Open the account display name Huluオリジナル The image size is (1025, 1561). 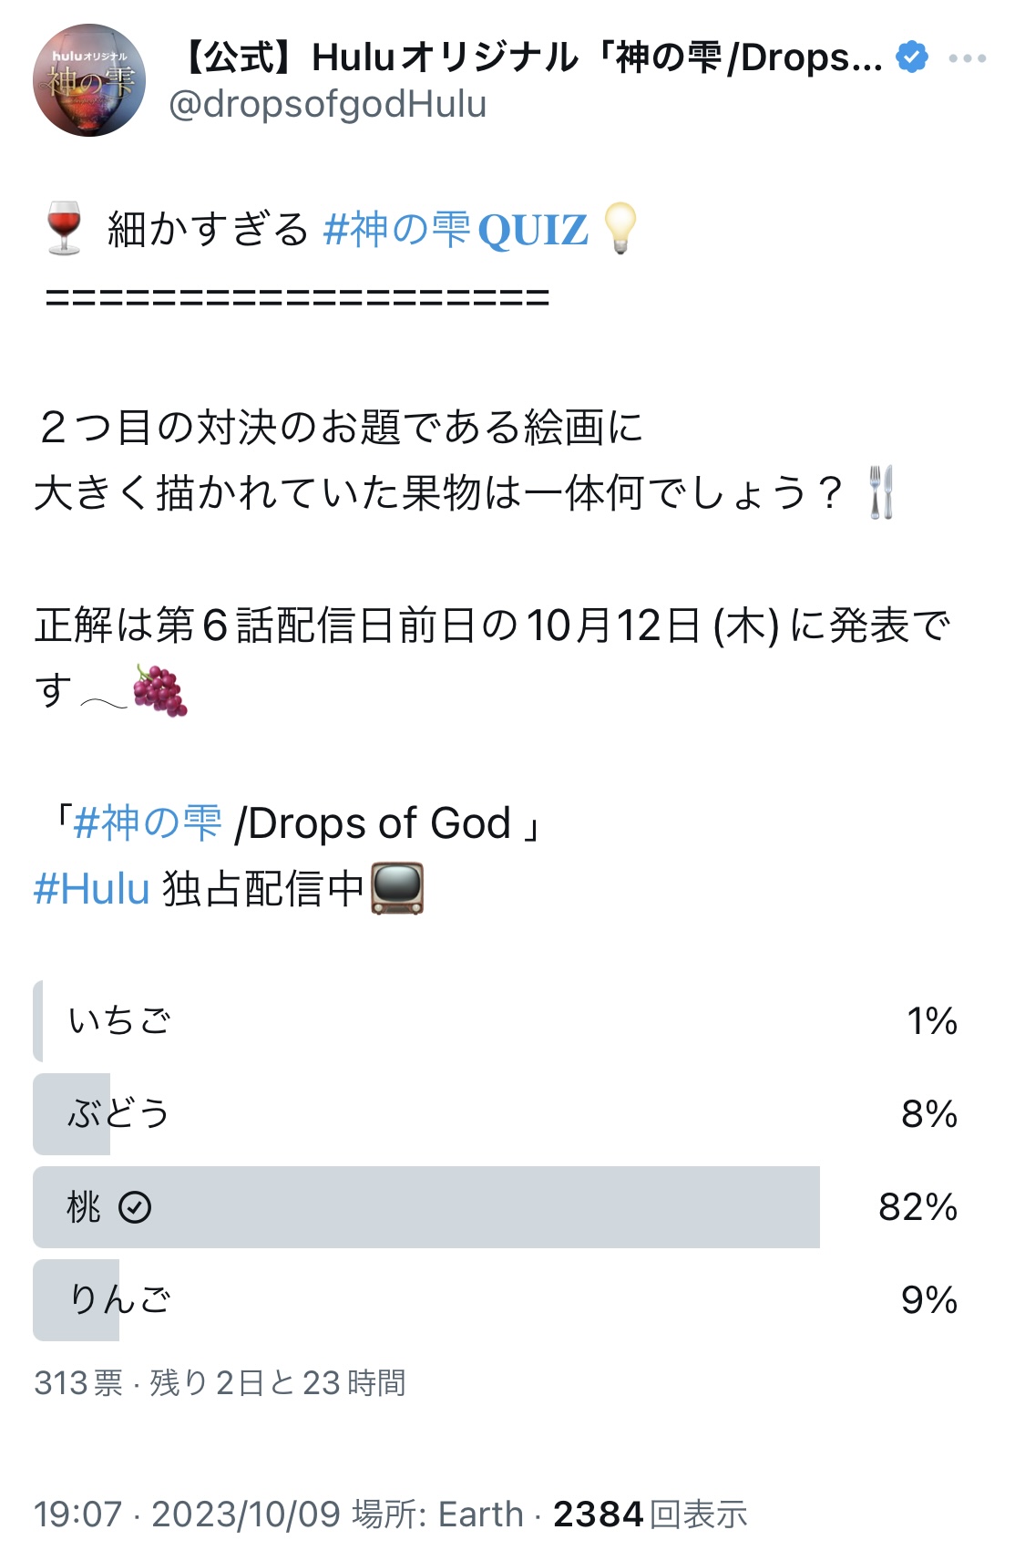click(x=527, y=57)
